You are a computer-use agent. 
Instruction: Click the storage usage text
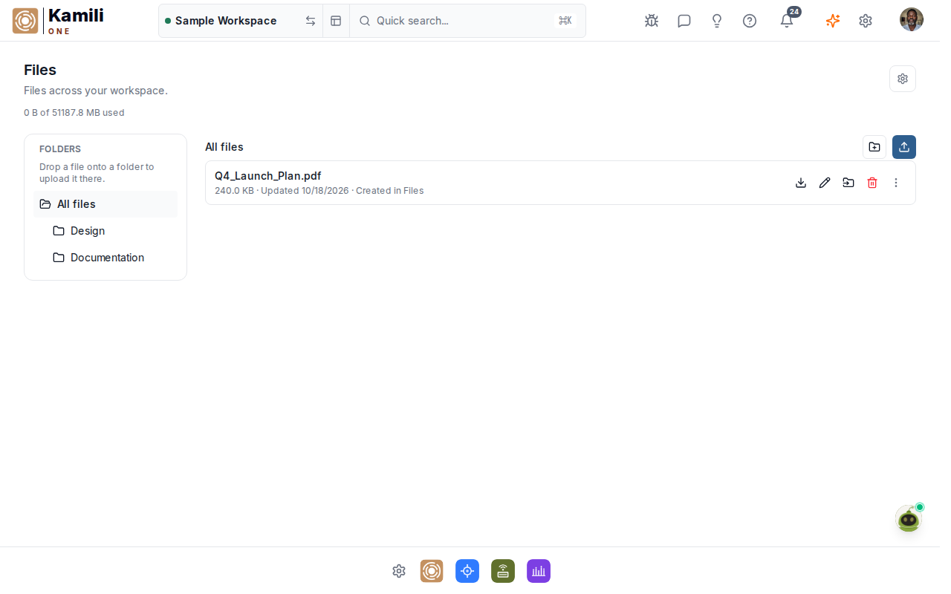pos(74,113)
